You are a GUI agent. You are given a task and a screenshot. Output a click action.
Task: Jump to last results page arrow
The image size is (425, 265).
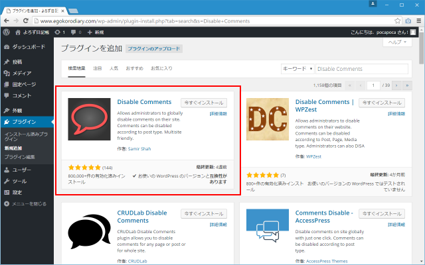407,85
